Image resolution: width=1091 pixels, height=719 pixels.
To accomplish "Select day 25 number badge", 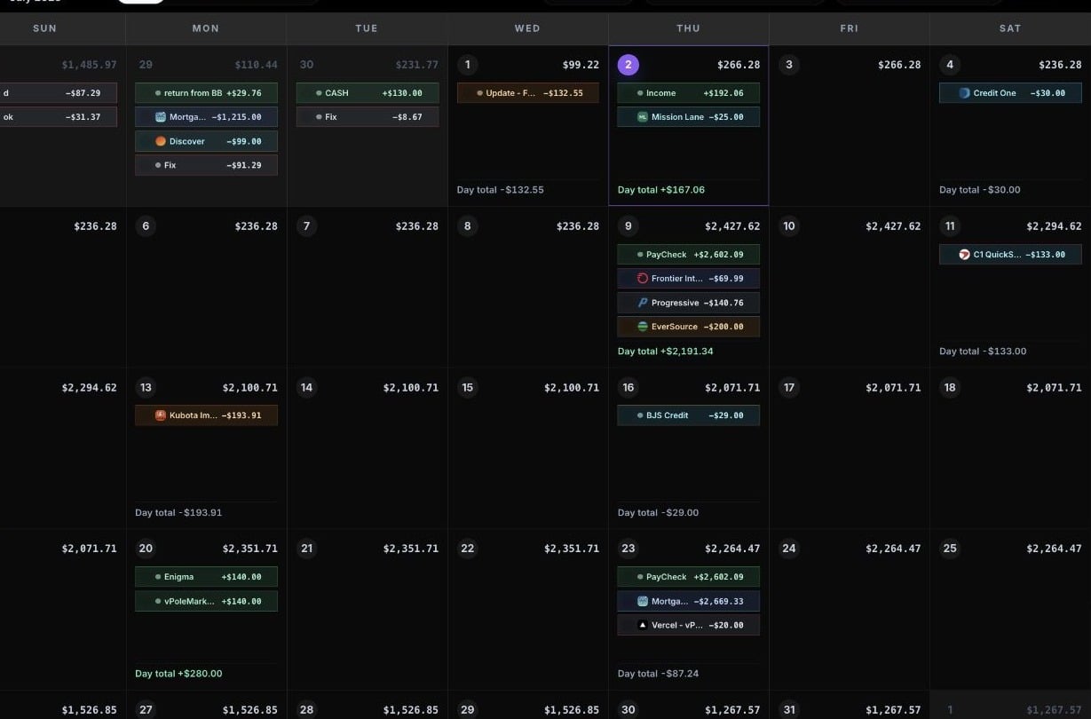I will tap(950, 549).
